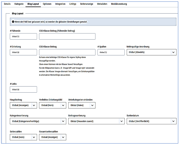Expand the Unterkategorien einbinden dropdown
180x145 pixels.
pos(82,105)
